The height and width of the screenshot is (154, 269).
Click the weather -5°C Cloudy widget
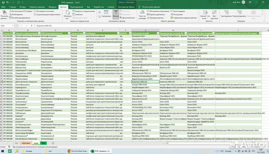[223, 151]
